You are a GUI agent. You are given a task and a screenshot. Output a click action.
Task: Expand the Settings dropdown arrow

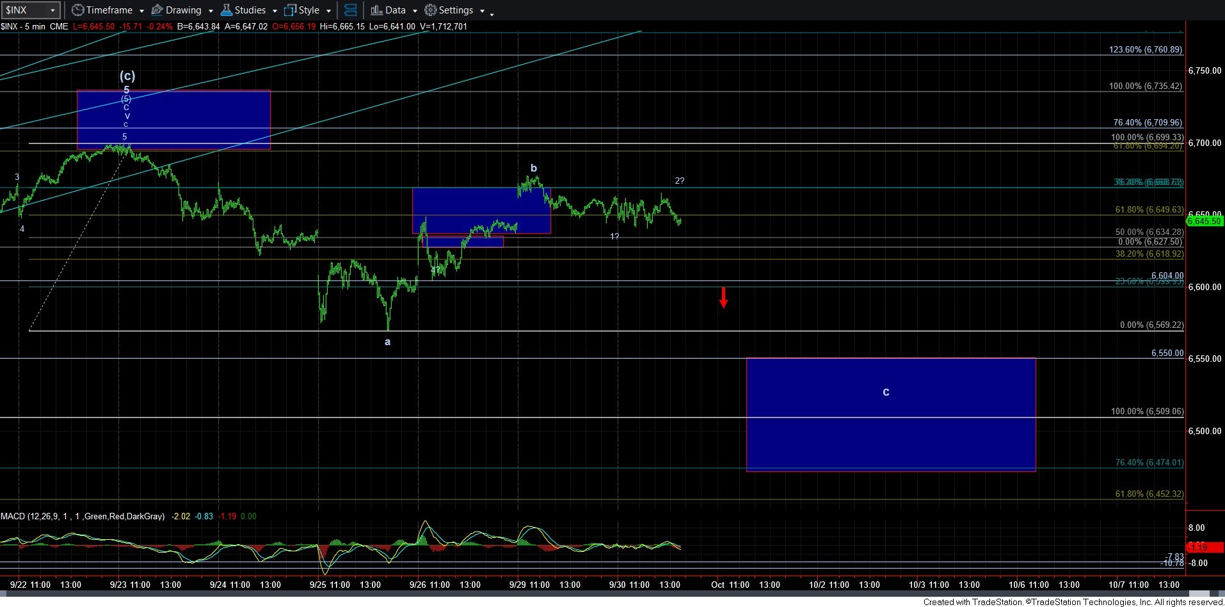(482, 11)
